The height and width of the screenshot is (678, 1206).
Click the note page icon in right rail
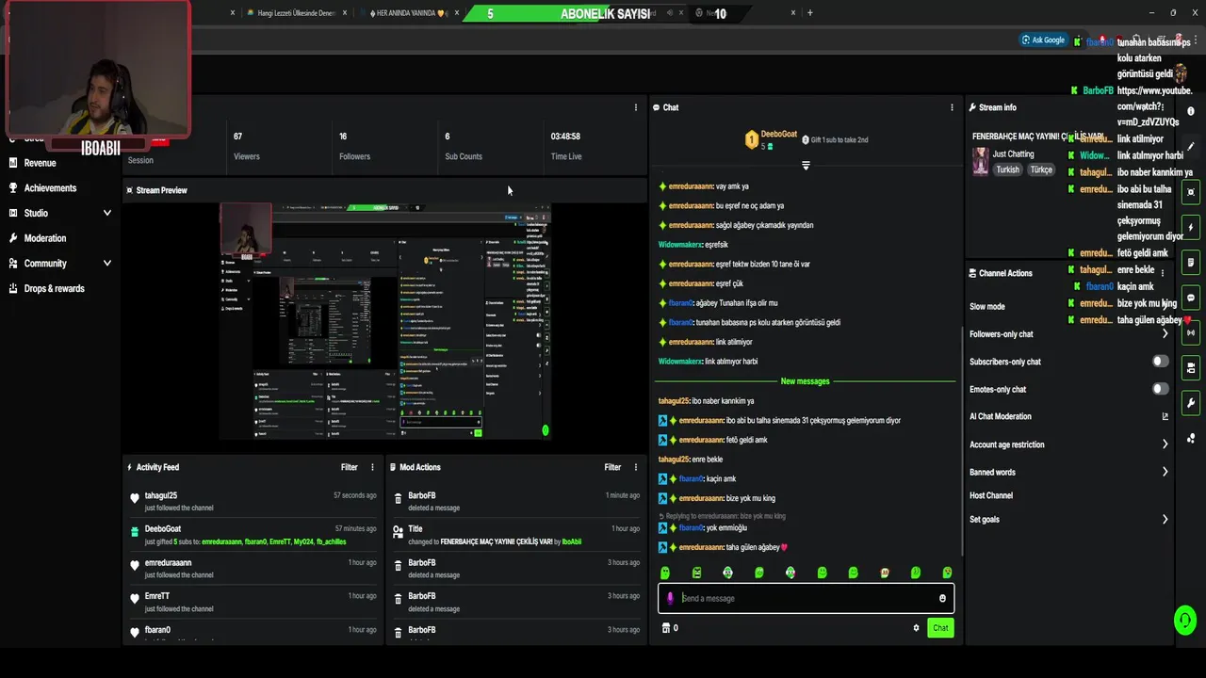[1191, 262]
